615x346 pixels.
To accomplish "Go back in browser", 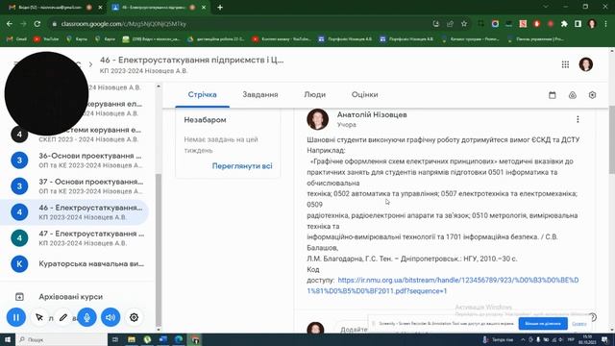I will click(x=10, y=24).
